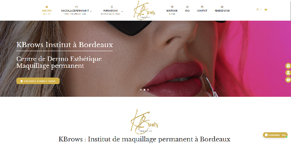Screen dimensions: 291x145
Task: Click the floating shop basket icon
Action: tap(288, 80)
